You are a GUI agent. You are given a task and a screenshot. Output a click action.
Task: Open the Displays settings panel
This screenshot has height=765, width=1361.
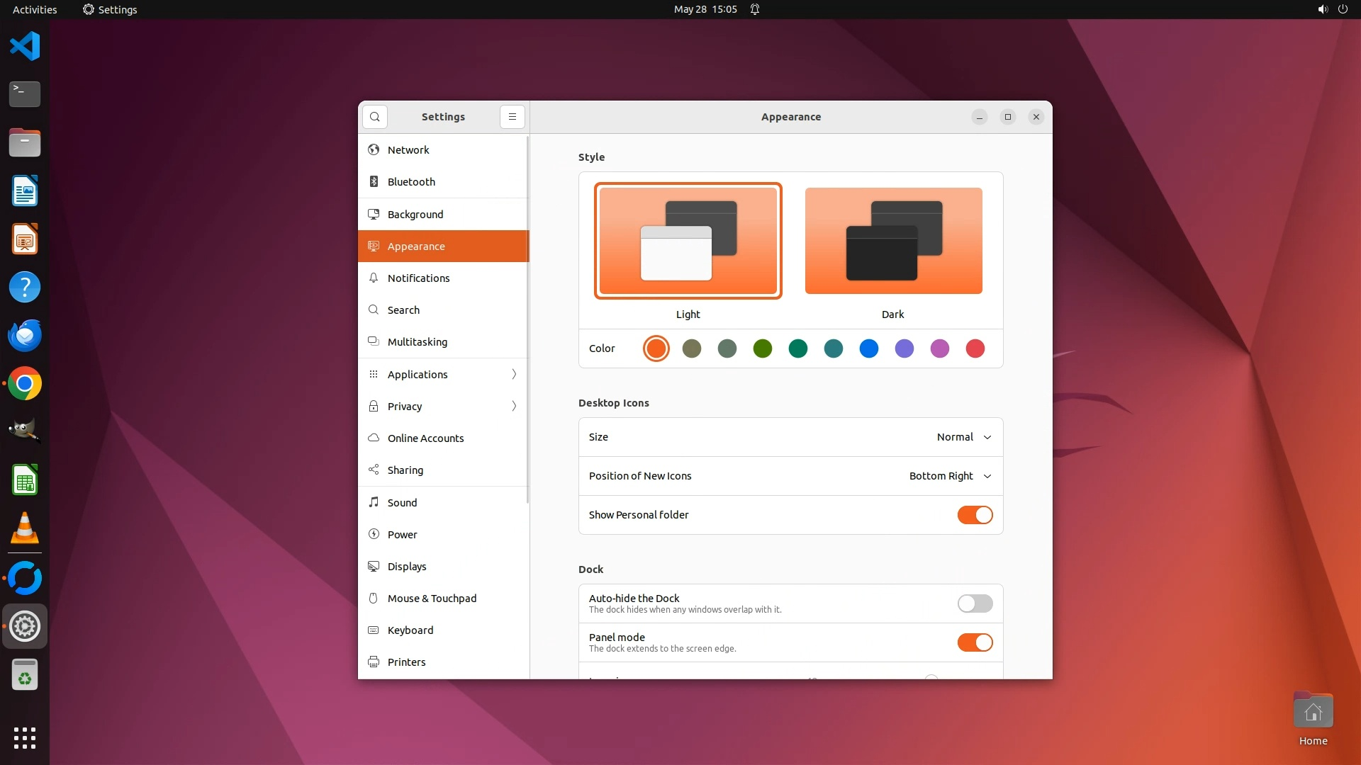tap(407, 567)
